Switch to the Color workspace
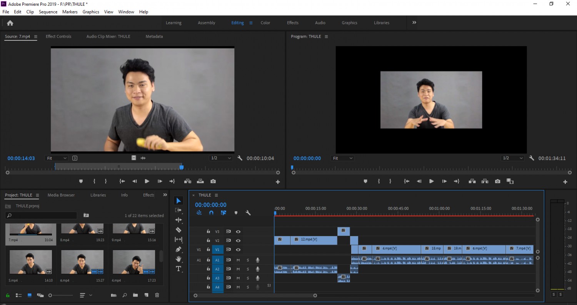The image size is (577, 305). click(x=265, y=23)
